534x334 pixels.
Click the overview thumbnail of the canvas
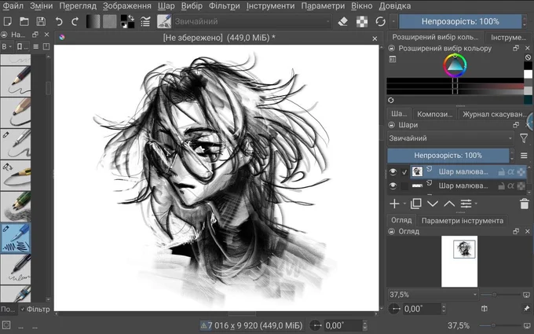[459, 262]
